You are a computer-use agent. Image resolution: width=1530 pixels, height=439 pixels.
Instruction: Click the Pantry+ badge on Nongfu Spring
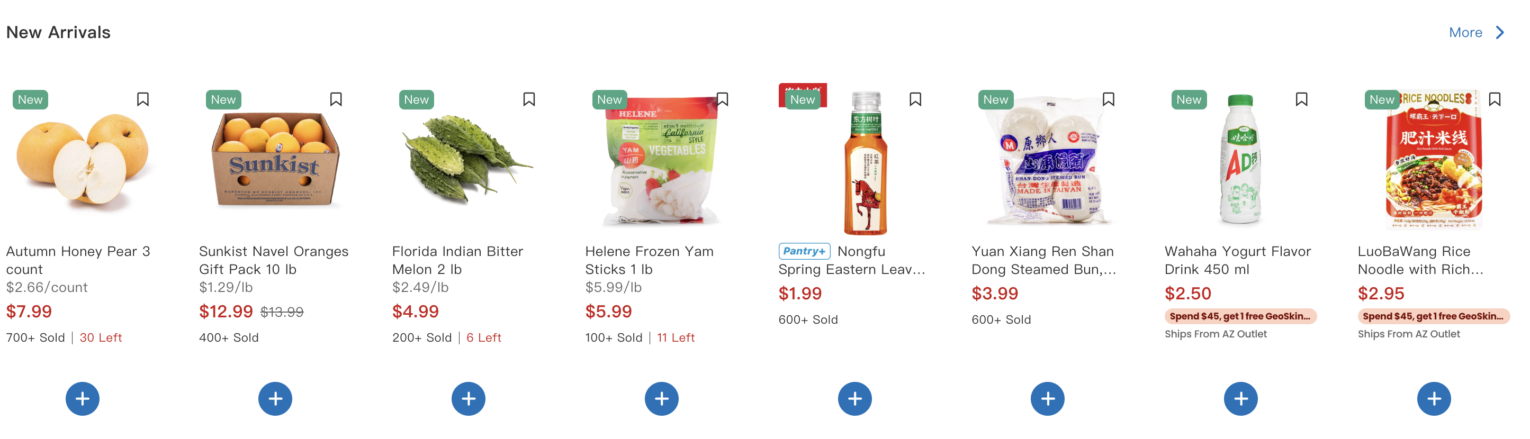[804, 252]
